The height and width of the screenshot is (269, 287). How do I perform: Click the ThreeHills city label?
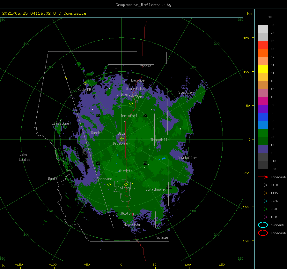pyautogui.click(x=160, y=140)
